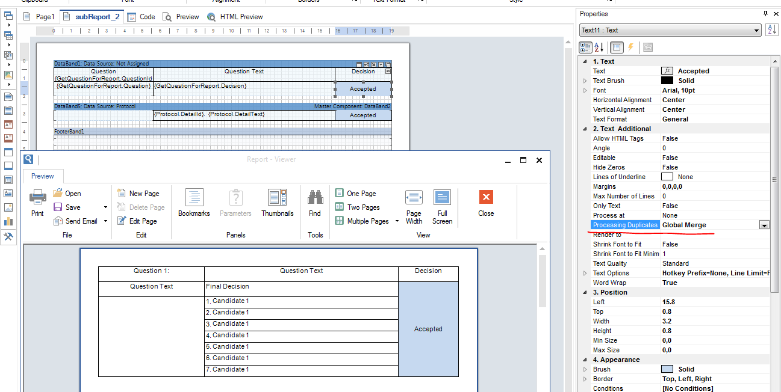Image resolution: width=781 pixels, height=392 pixels.
Task: Click the black Text Brush color swatch
Action: (x=667, y=81)
